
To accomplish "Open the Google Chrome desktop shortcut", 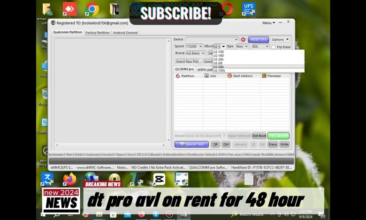I will pos(92,9).
